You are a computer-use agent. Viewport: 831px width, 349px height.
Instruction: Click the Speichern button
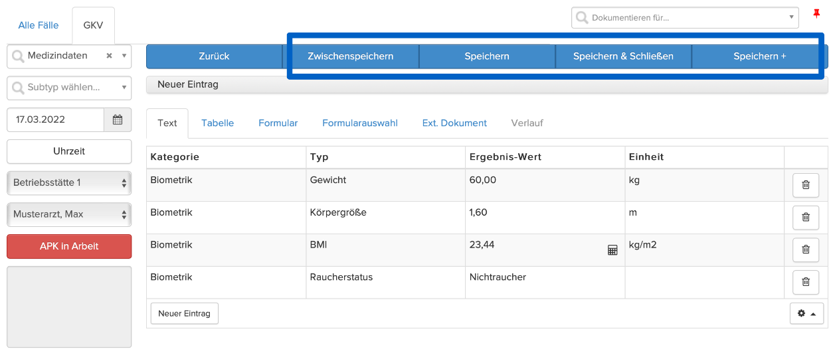coord(487,56)
